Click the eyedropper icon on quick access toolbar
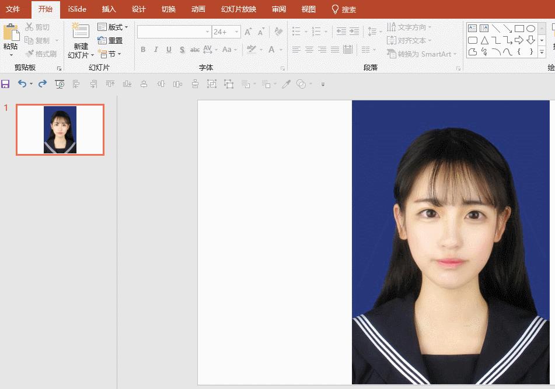 [x=285, y=83]
